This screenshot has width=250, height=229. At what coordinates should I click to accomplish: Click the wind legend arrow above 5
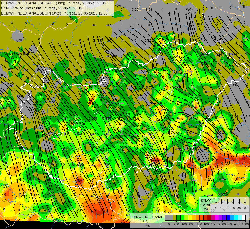pos(216,201)
